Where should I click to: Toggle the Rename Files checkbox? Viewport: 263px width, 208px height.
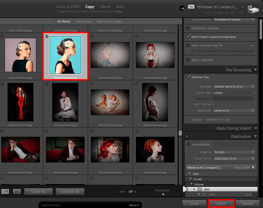click(x=188, y=77)
